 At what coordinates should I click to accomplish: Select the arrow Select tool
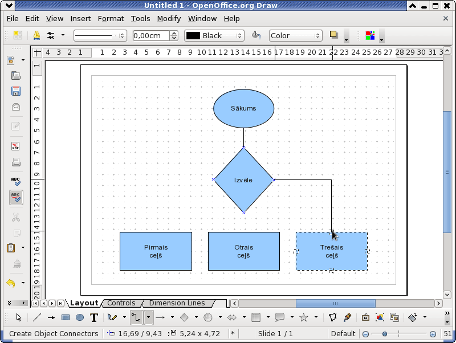point(19,317)
